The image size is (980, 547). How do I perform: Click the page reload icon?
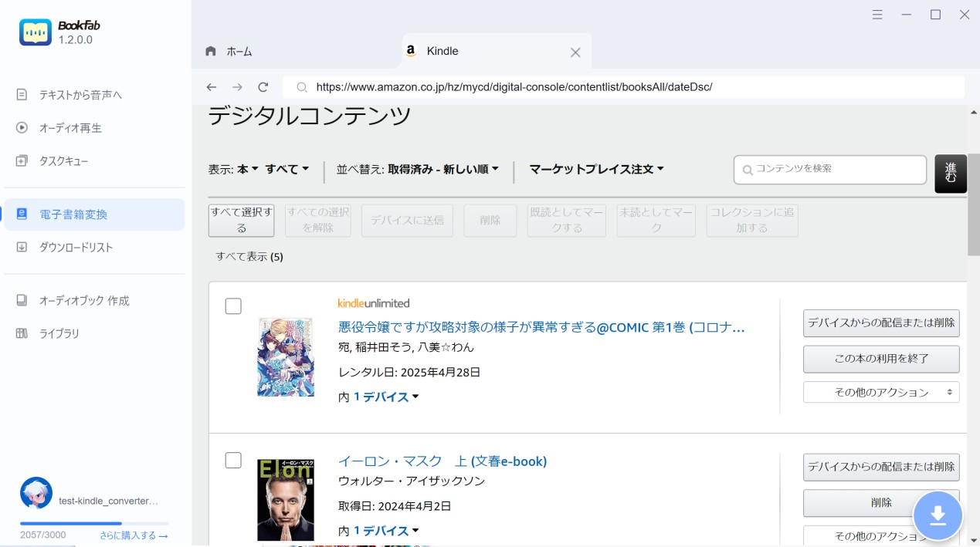pyautogui.click(x=263, y=87)
